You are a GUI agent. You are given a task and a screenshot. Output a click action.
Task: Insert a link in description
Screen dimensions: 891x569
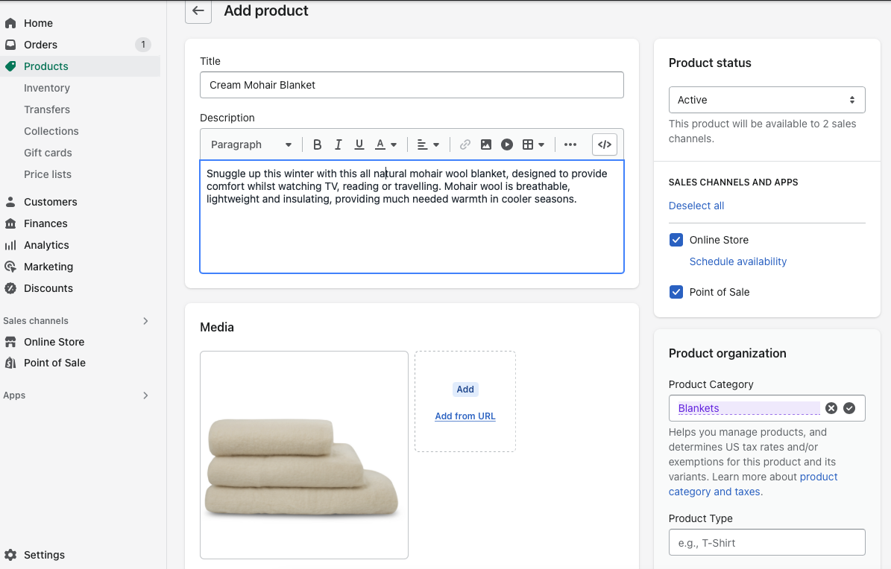coord(465,144)
